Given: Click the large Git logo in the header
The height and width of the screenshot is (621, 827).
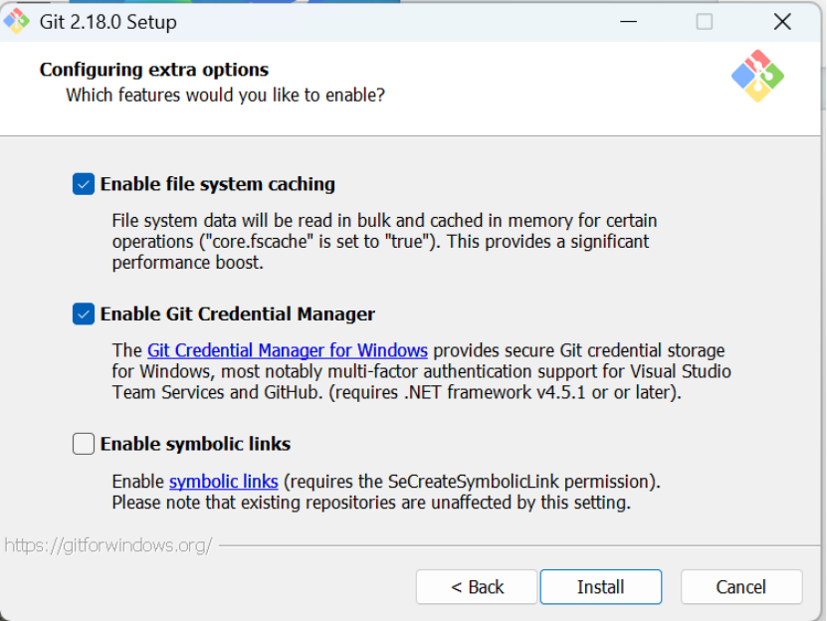Looking at the screenshot, I should coord(757,76).
